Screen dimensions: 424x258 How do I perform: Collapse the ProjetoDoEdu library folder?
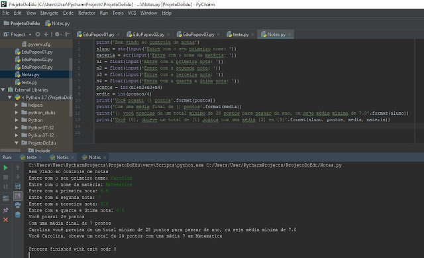coord(17,143)
